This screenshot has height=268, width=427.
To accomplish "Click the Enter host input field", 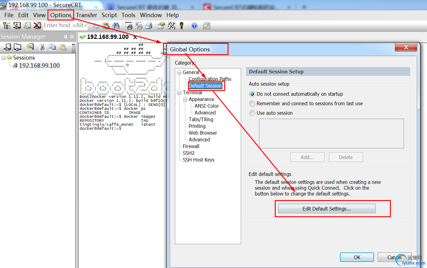I will [66, 25].
